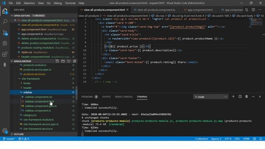Open the MongoDB leaf icon view

point(5,65)
